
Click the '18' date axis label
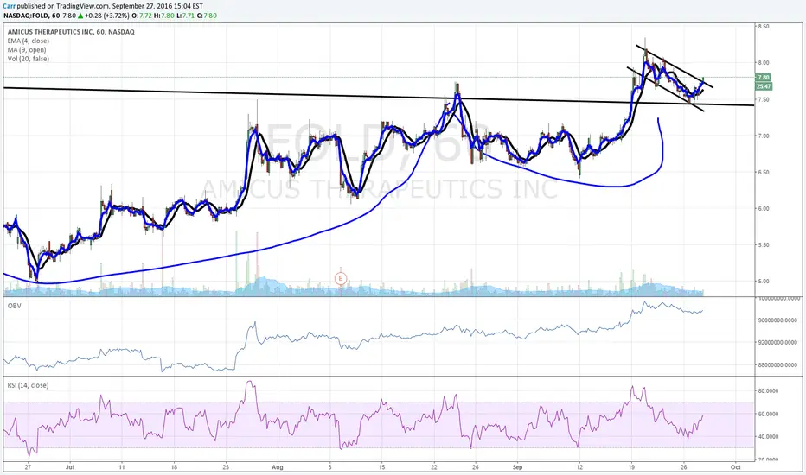[174, 467]
